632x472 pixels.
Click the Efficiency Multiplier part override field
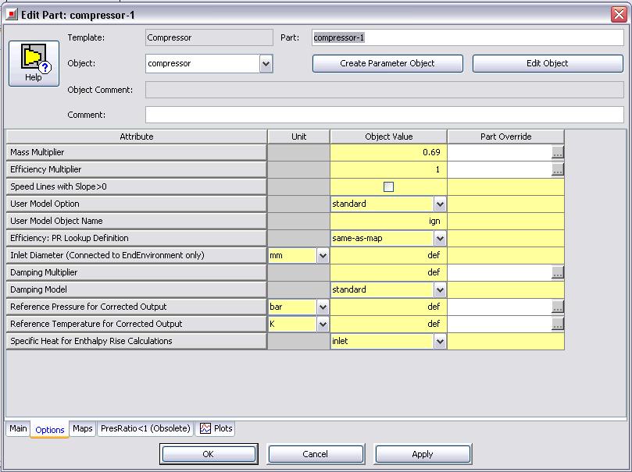[499, 169]
